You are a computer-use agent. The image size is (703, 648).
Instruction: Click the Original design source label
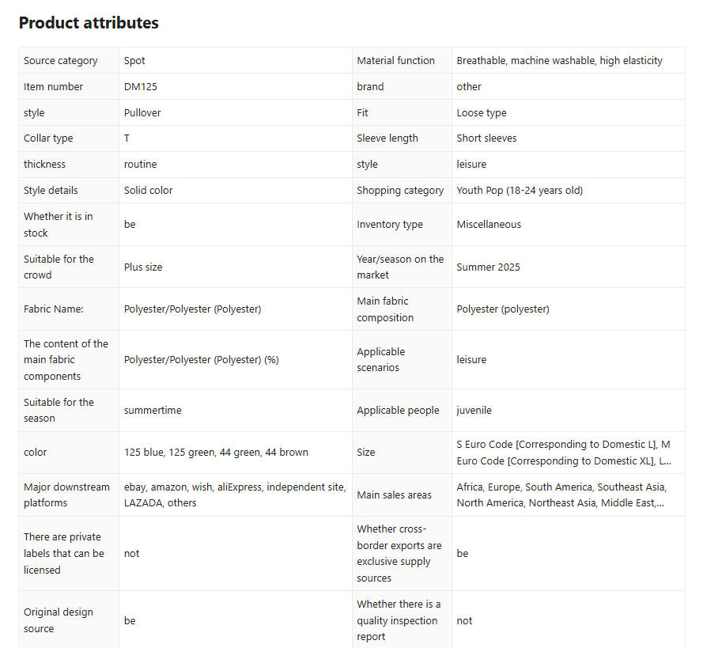(x=59, y=620)
